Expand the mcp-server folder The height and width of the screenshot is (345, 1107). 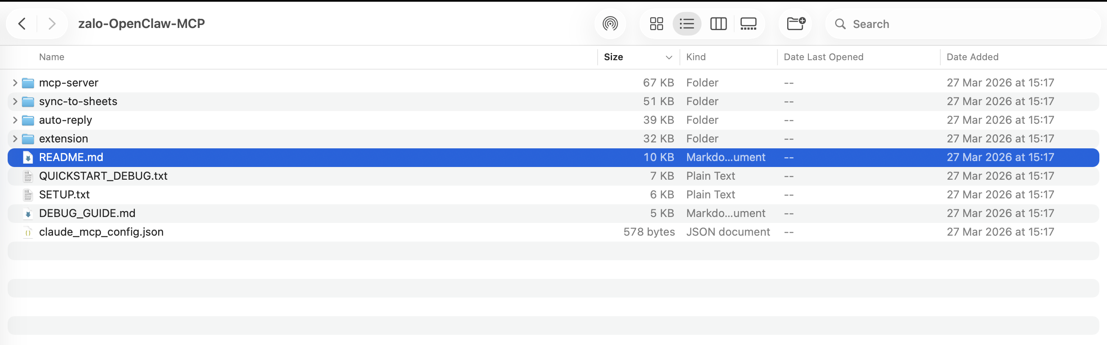pyautogui.click(x=14, y=83)
